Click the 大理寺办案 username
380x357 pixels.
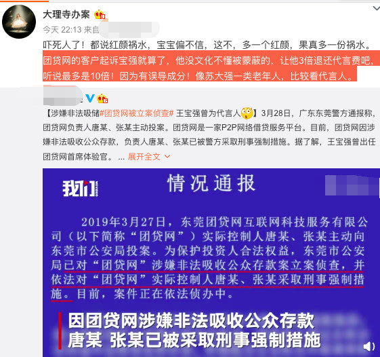pyautogui.click(x=66, y=14)
